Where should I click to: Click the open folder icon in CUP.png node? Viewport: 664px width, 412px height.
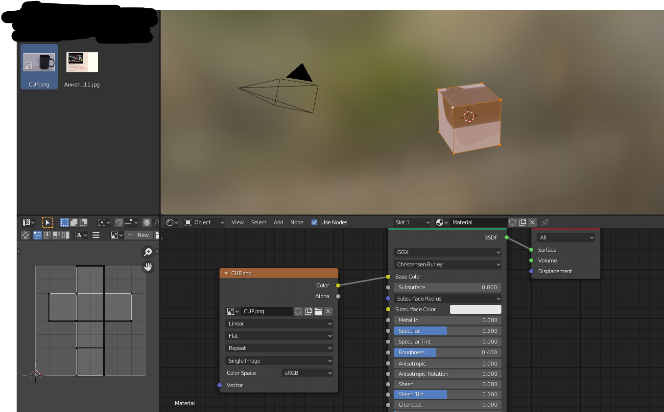[318, 311]
